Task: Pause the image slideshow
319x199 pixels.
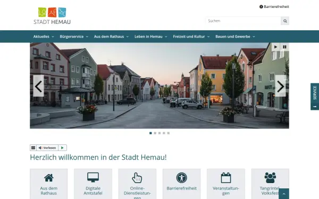Action: coord(284,47)
